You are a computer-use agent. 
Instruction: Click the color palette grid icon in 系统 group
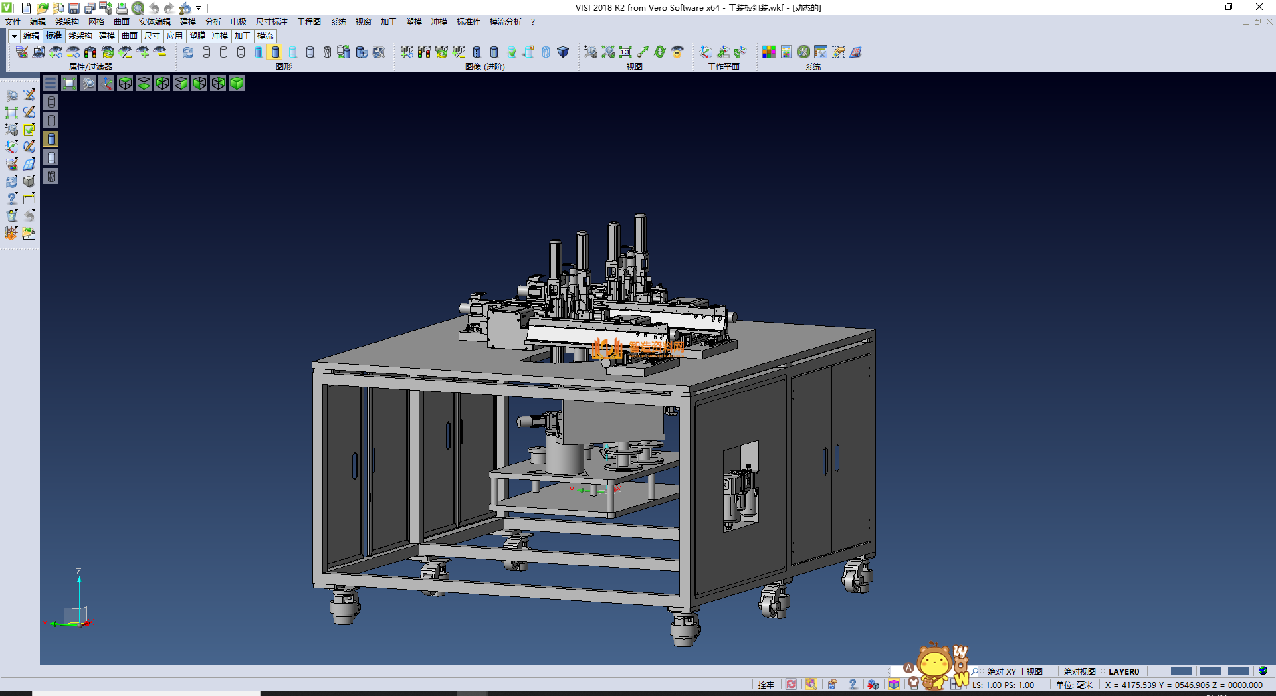[x=769, y=52]
